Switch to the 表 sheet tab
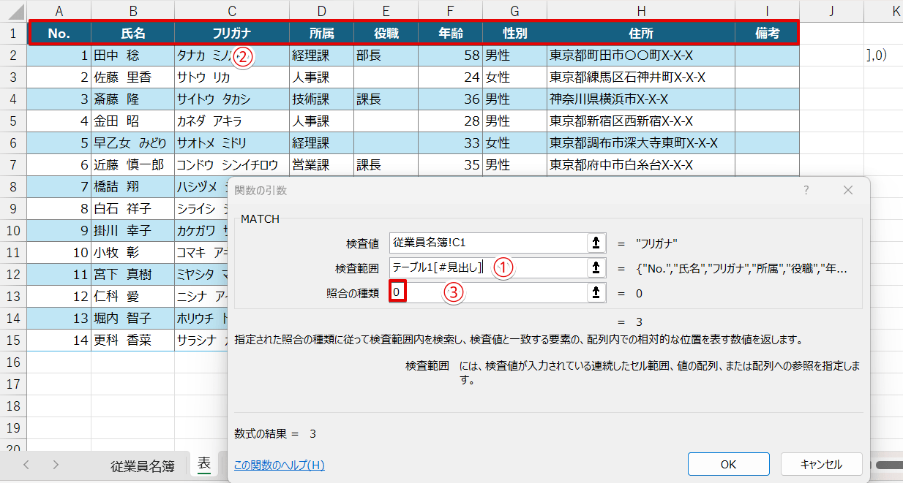Screen dimensions: 903x483 [x=205, y=465]
